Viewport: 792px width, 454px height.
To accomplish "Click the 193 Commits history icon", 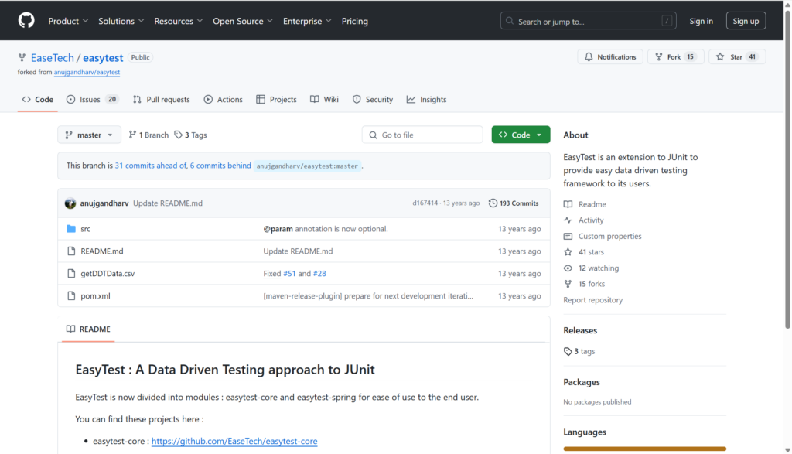I will [x=493, y=203].
